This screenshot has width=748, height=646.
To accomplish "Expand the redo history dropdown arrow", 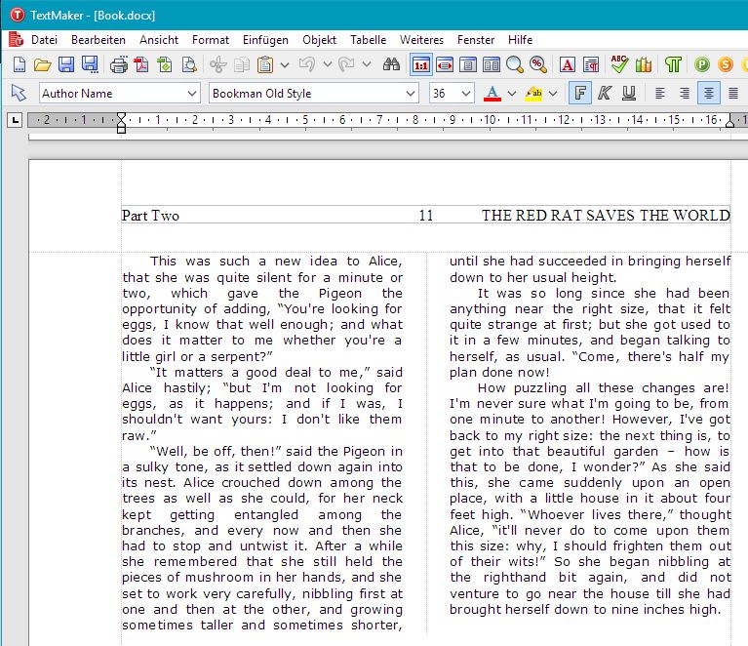I will 367,64.
